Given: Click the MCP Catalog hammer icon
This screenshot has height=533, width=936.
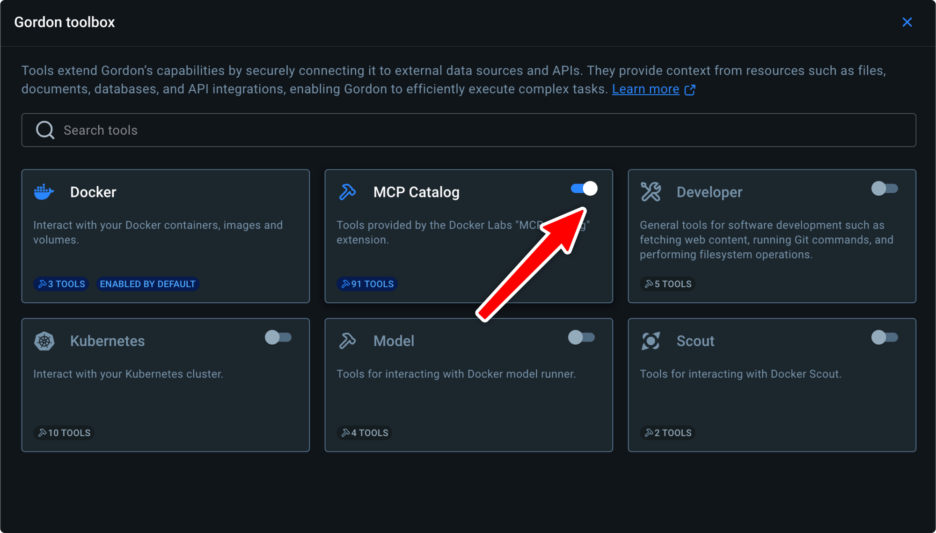Looking at the screenshot, I should click(x=347, y=192).
